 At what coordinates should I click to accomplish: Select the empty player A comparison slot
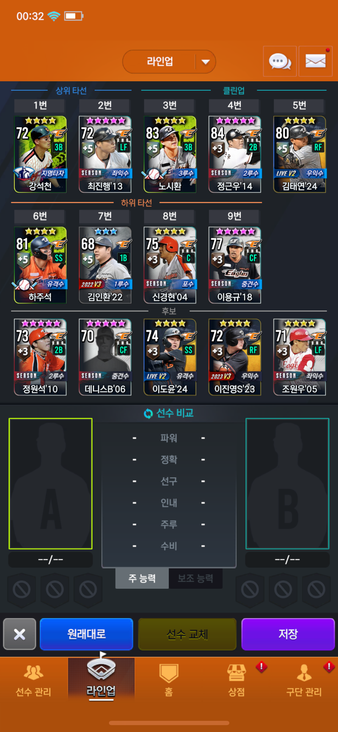(x=50, y=484)
